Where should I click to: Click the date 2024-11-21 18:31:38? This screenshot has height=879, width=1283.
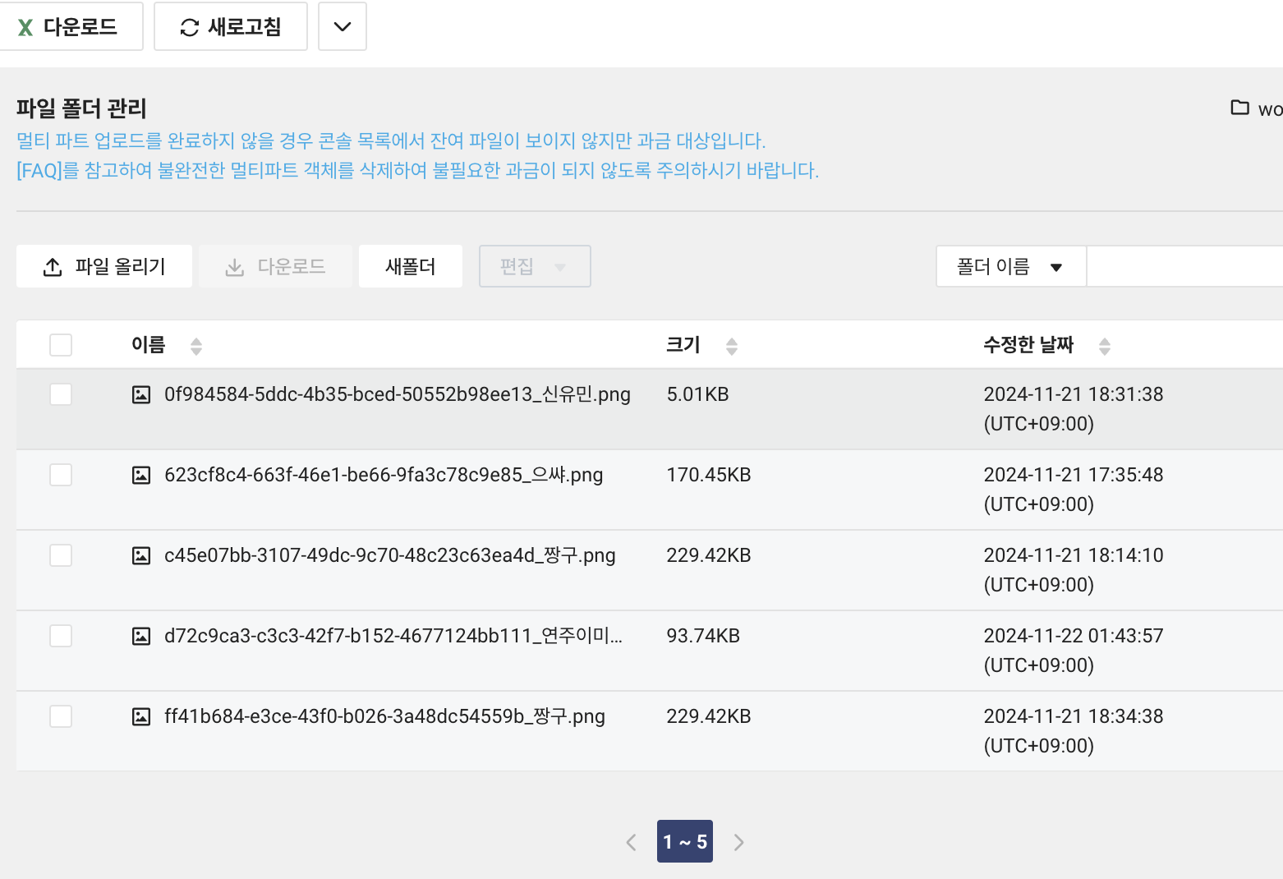point(1074,394)
